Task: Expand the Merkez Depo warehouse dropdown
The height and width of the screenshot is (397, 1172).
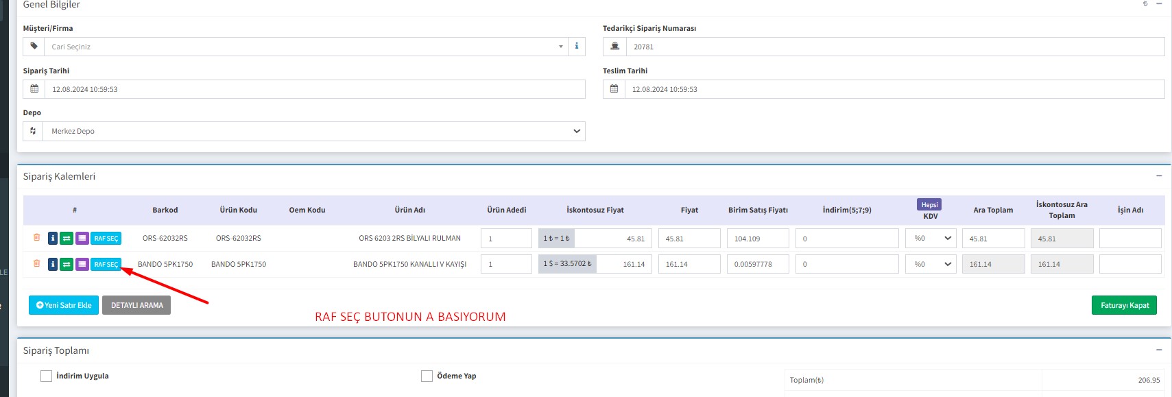Action: pos(313,131)
